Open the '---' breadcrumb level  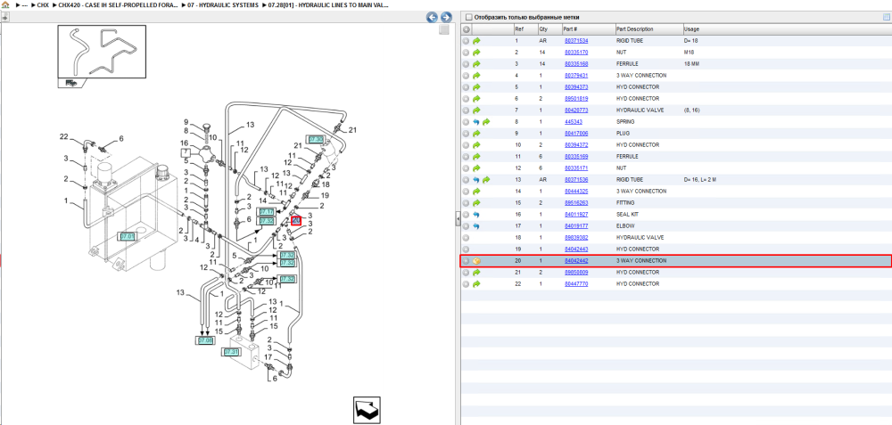coord(22,4)
